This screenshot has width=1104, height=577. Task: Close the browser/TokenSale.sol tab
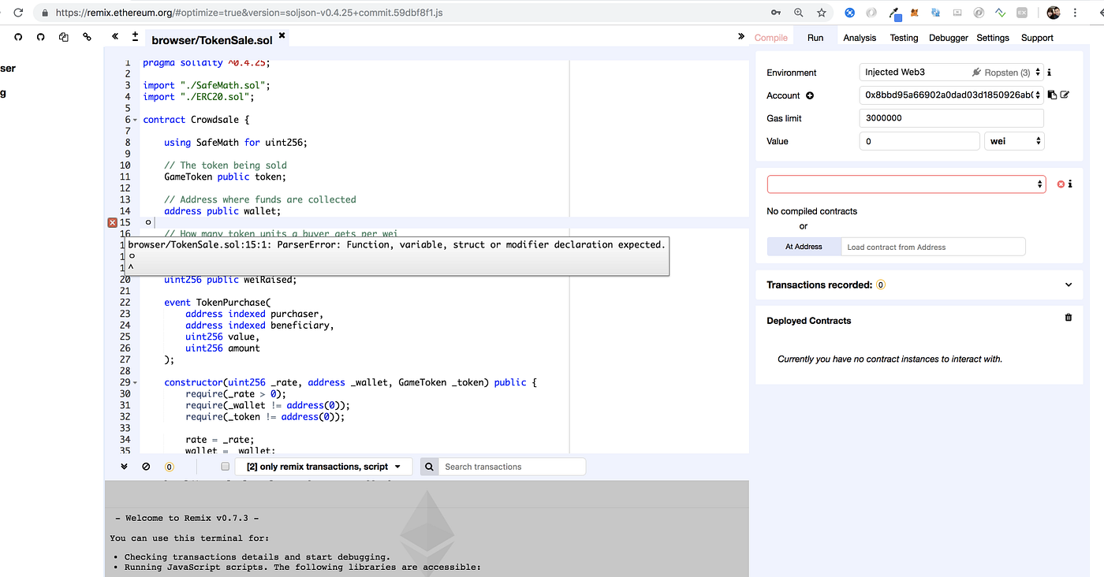[x=282, y=36]
